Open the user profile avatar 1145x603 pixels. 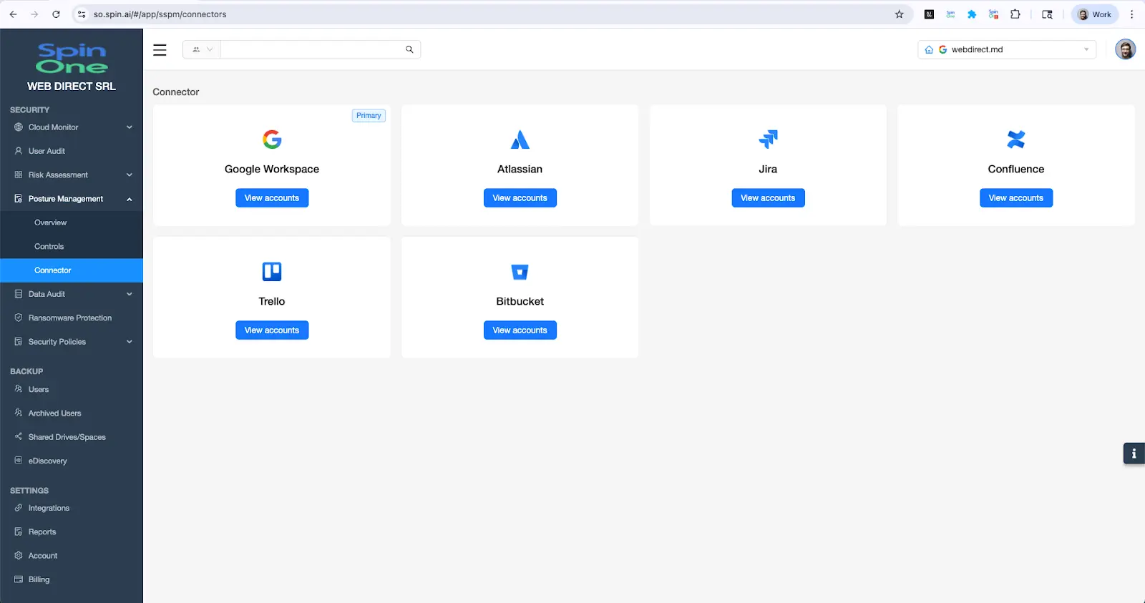[x=1125, y=49]
